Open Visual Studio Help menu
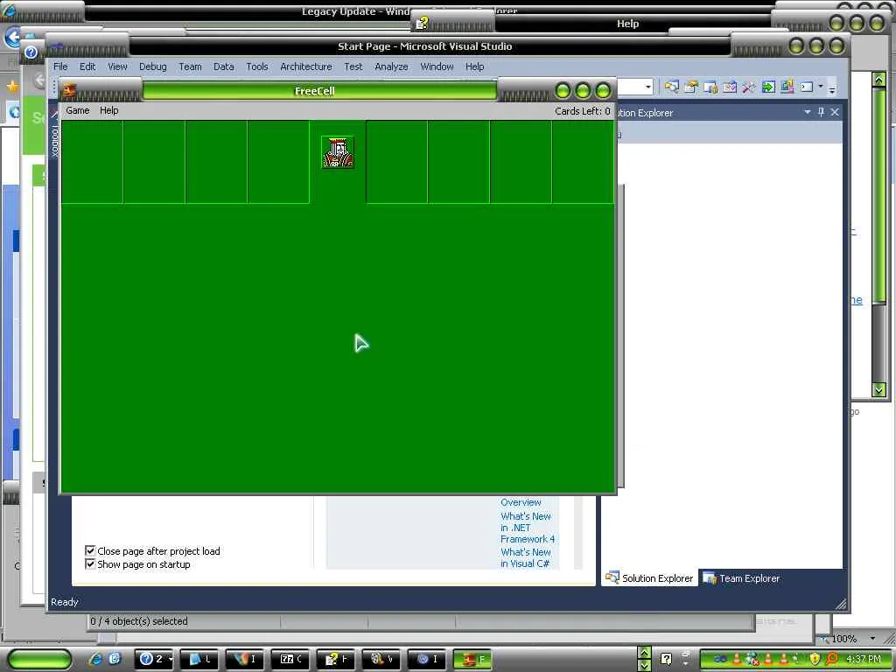 [x=475, y=66]
